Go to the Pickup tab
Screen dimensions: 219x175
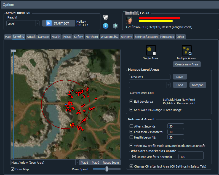[67, 37]
